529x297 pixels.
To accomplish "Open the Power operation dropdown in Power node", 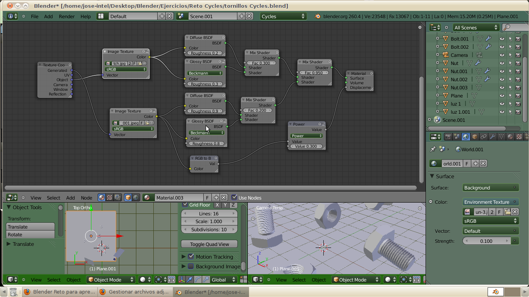I will point(306,136).
